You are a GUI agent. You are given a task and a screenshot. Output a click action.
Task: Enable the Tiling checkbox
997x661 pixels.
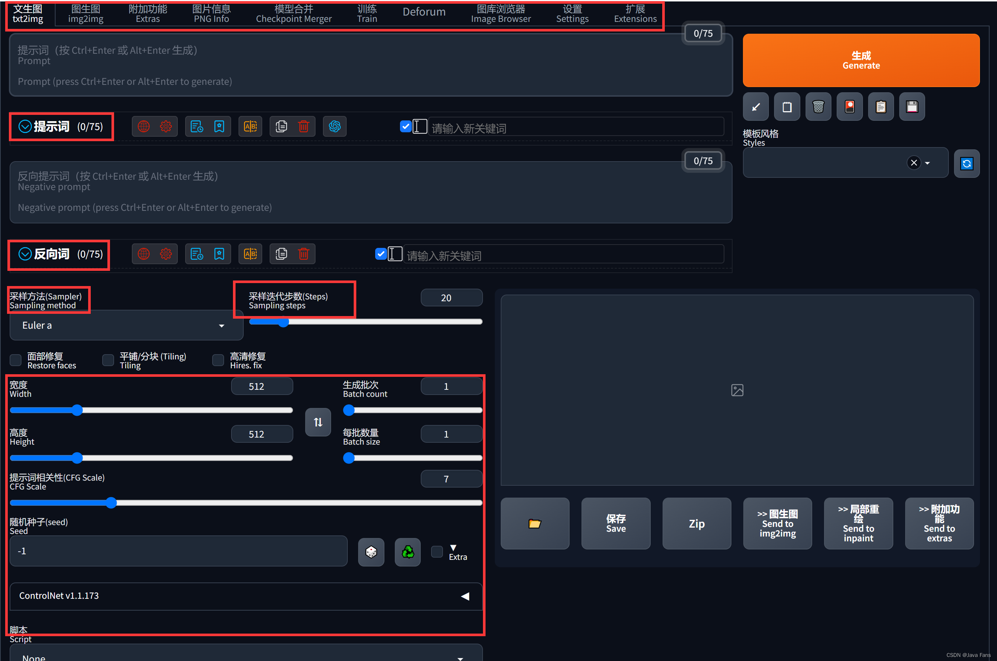click(108, 361)
